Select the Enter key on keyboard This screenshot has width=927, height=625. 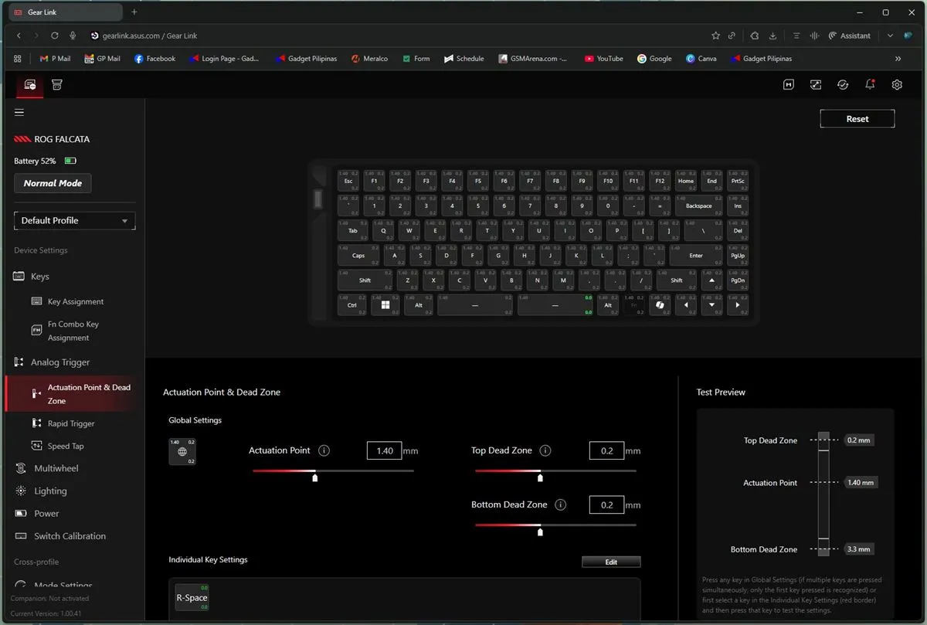(696, 255)
